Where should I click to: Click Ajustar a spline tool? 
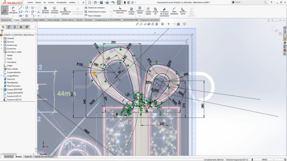click(x=183, y=11)
